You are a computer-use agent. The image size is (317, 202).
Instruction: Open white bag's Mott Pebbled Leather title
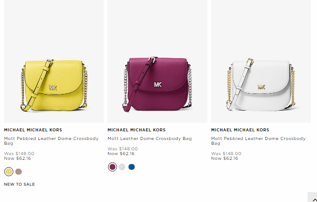[x=259, y=141]
